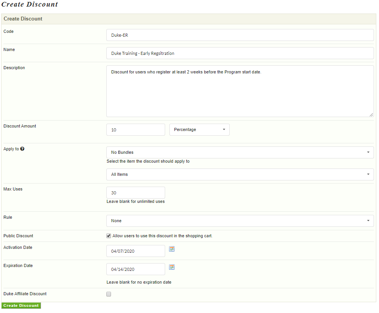Click the Discount Amount field showing 10
The height and width of the screenshot is (313, 379).
136,130
